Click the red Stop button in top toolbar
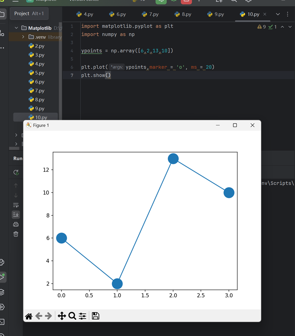295x336 pixels. pyautogui.click(x=186, y=1)
